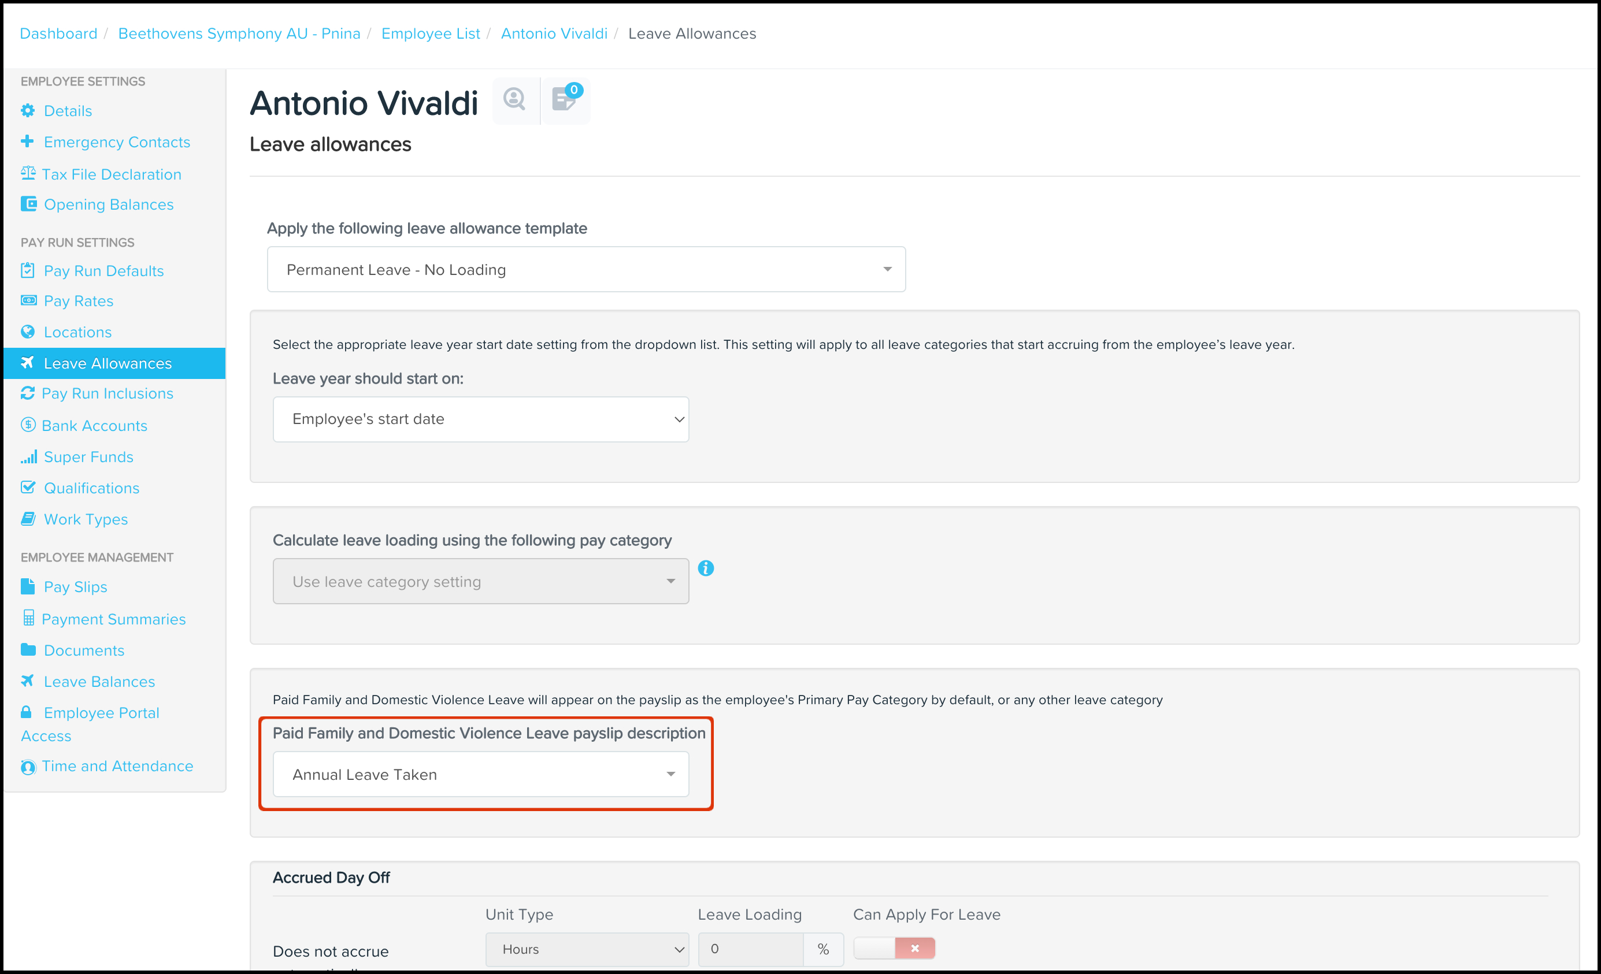Open Pay Run Inclusions in the sidebar

click(x=107, y=393)
